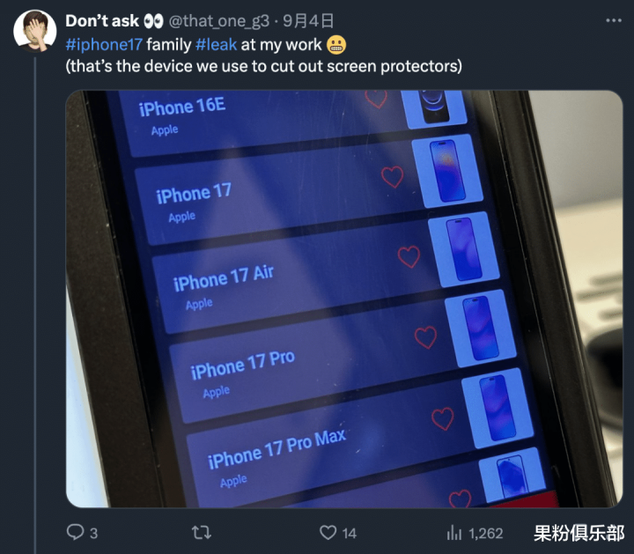Open #iphone17 hashtag link

tap(104, 45)
